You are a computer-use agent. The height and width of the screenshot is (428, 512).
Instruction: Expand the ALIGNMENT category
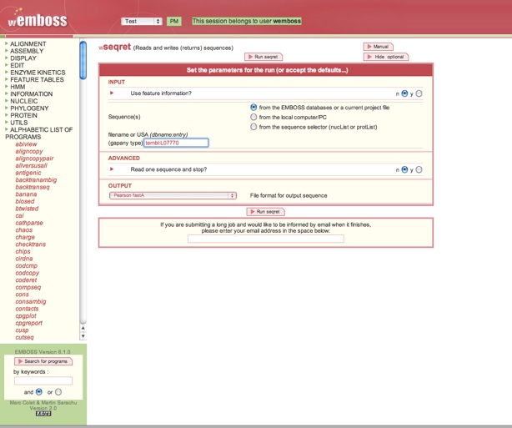(x=28, y=43)
